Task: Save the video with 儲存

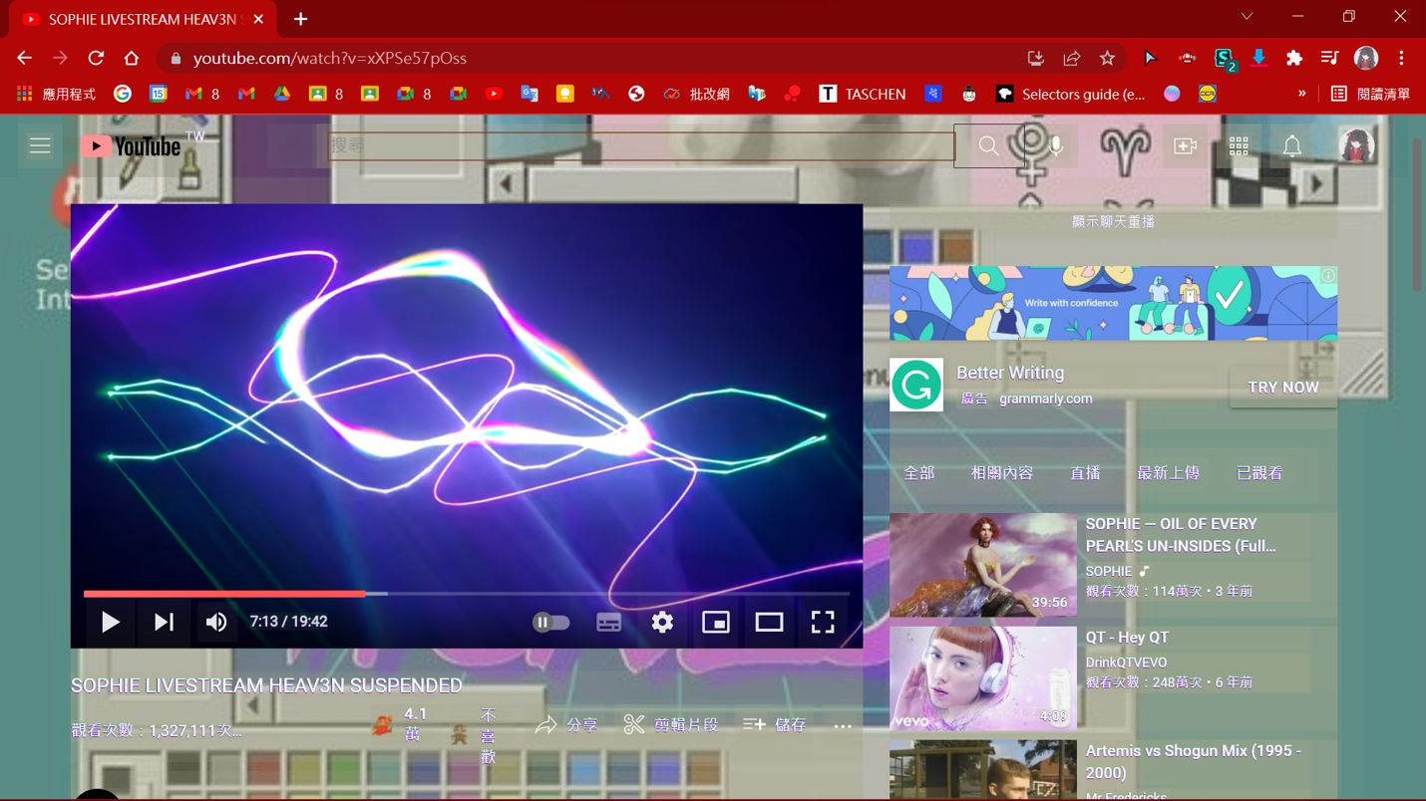Action: (x=775, y=725)
